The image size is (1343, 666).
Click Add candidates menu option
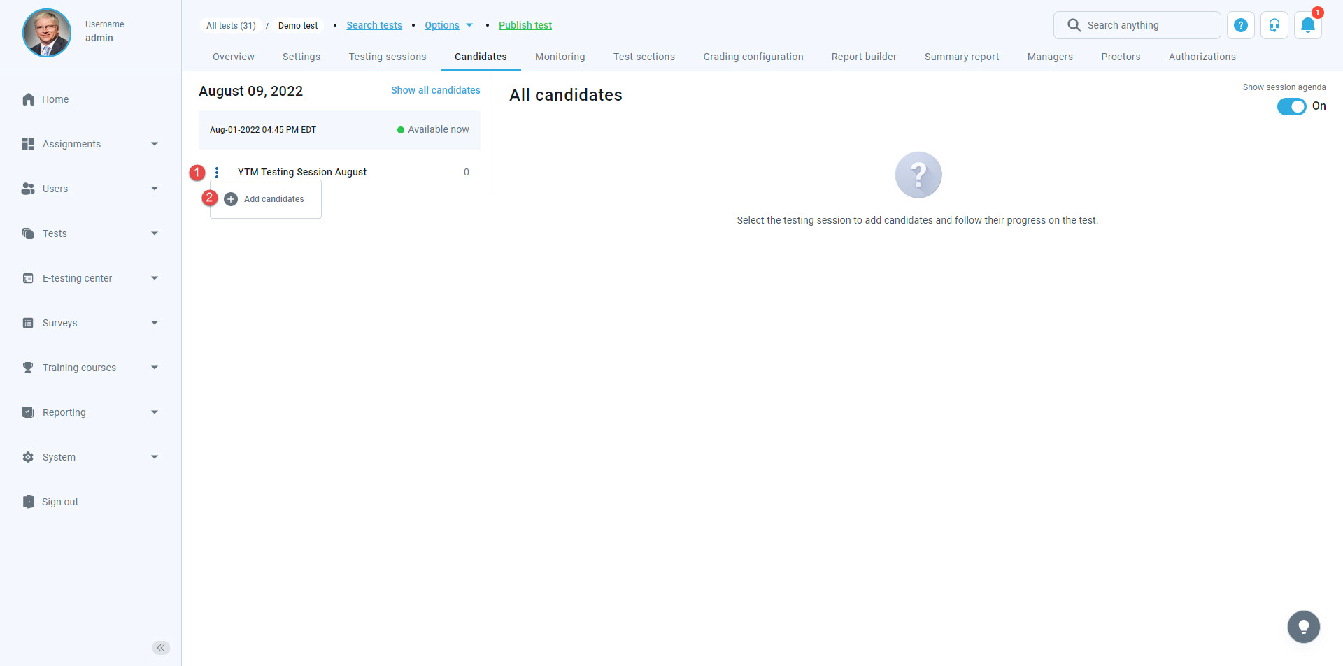click(x=273, y=199)
